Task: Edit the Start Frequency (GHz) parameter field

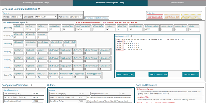Action: (x=38, y=94)
